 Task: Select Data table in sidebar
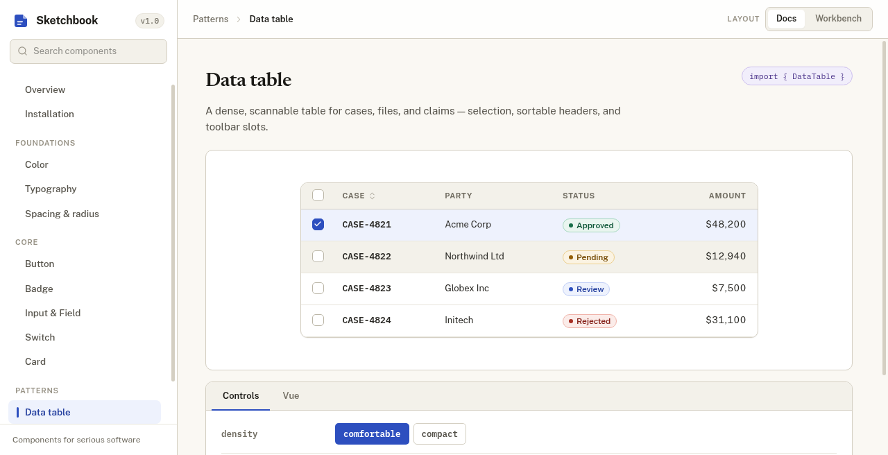[x=85, y=412]
